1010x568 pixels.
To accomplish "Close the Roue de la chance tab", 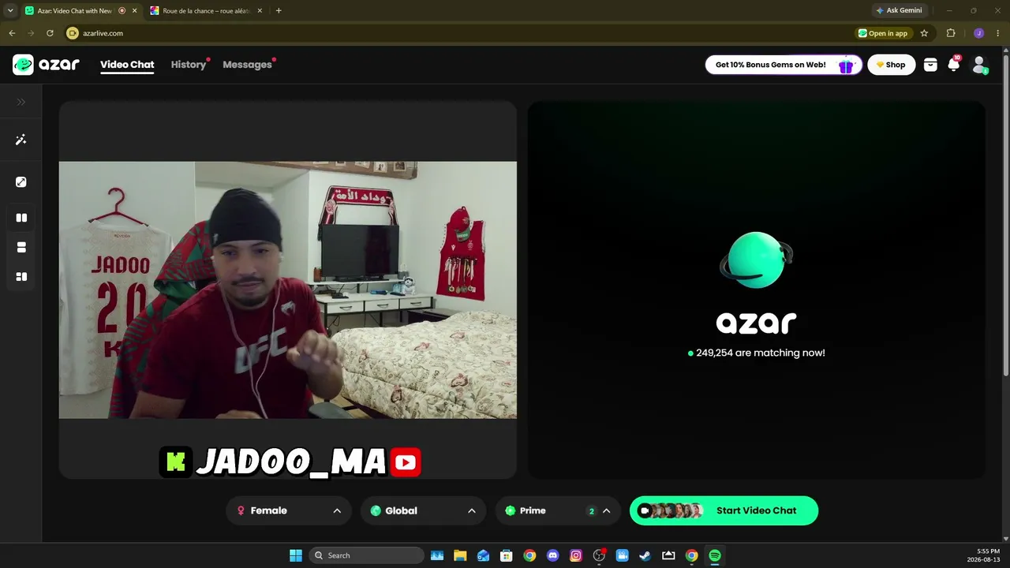I will [x=260, y=11].
